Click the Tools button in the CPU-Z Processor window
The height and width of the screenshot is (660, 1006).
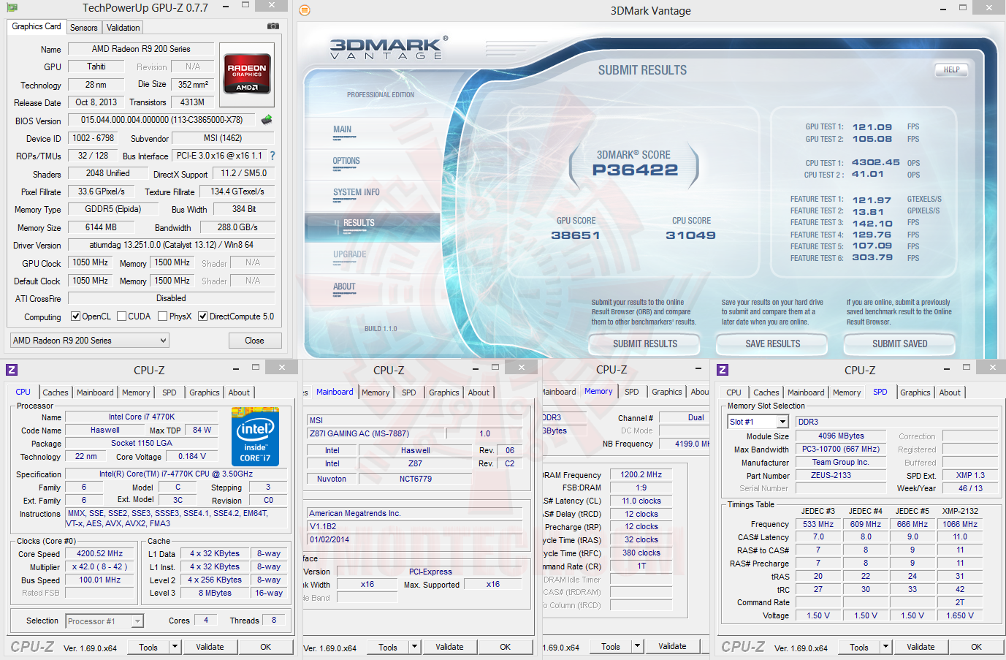(148, 647)
